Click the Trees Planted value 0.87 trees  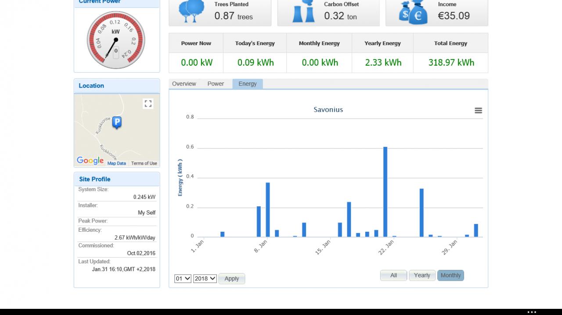pos(234,16)
